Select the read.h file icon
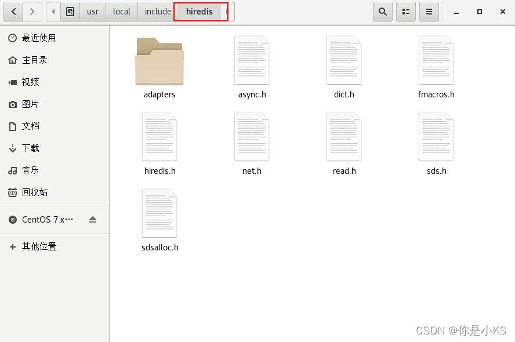This screenshot has height=342, width=515. point(344,137)
